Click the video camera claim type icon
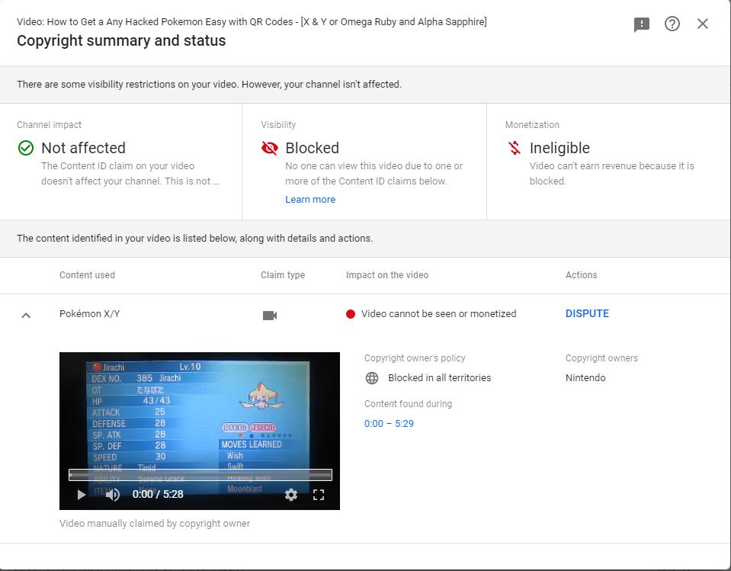731x571 pixels. (x=270, y=316)
